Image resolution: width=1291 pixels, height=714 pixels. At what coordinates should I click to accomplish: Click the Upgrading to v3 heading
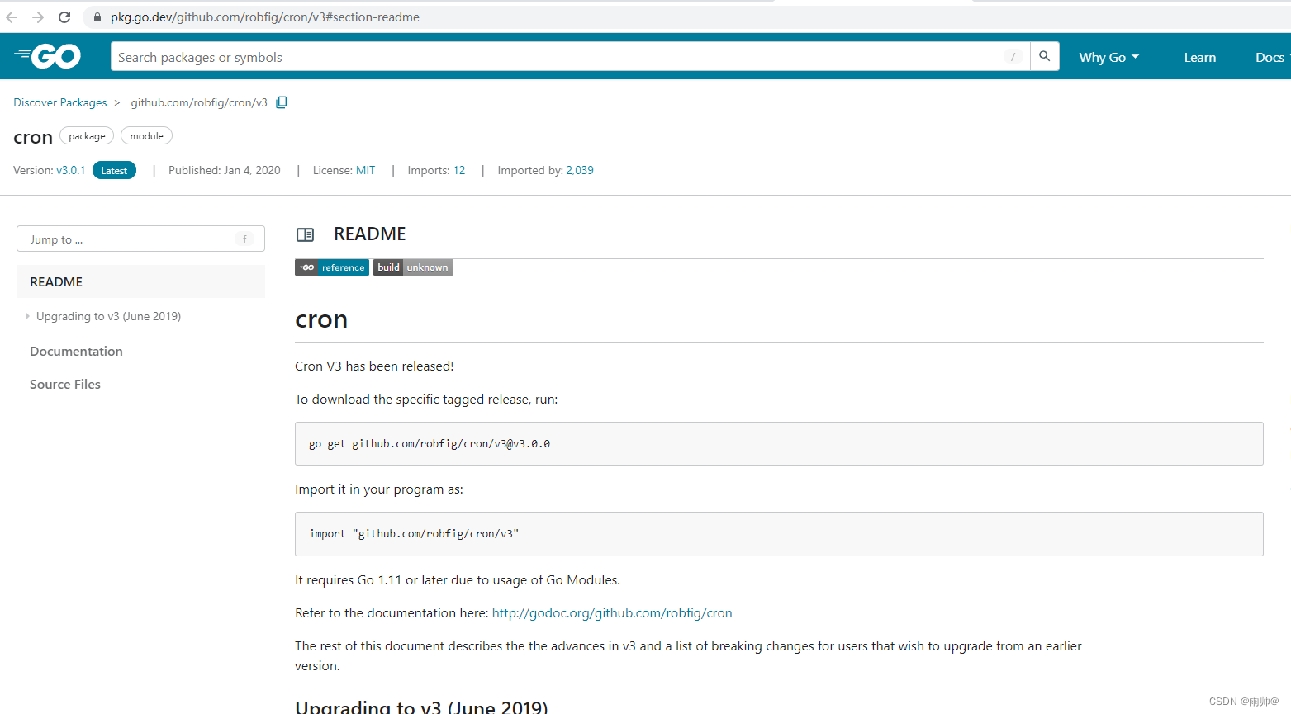point(421,707)
